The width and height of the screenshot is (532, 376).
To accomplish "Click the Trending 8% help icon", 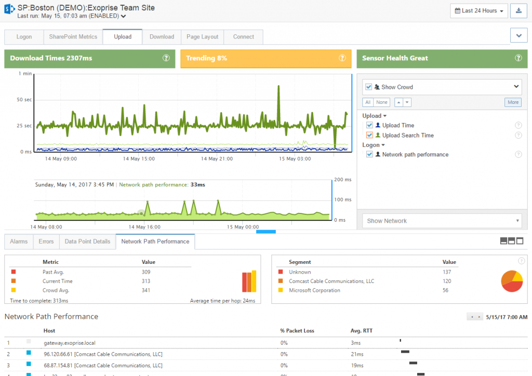I will tap(342, 58).
